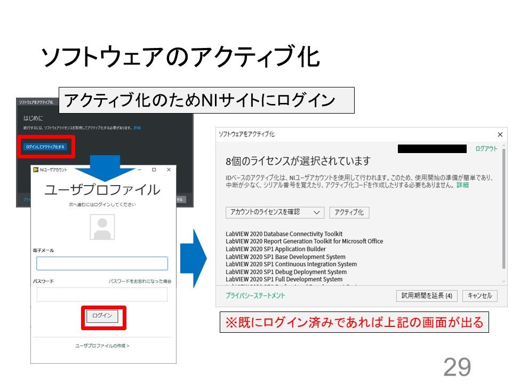Image resolution: width=512 pixels, height=384 pixels.
Task: Select LabVIEW 2020 SP1 Debug Deployment System
Action: pyautogui.click(x=286, y=272)
